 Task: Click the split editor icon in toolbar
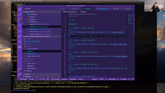point(129,9)
